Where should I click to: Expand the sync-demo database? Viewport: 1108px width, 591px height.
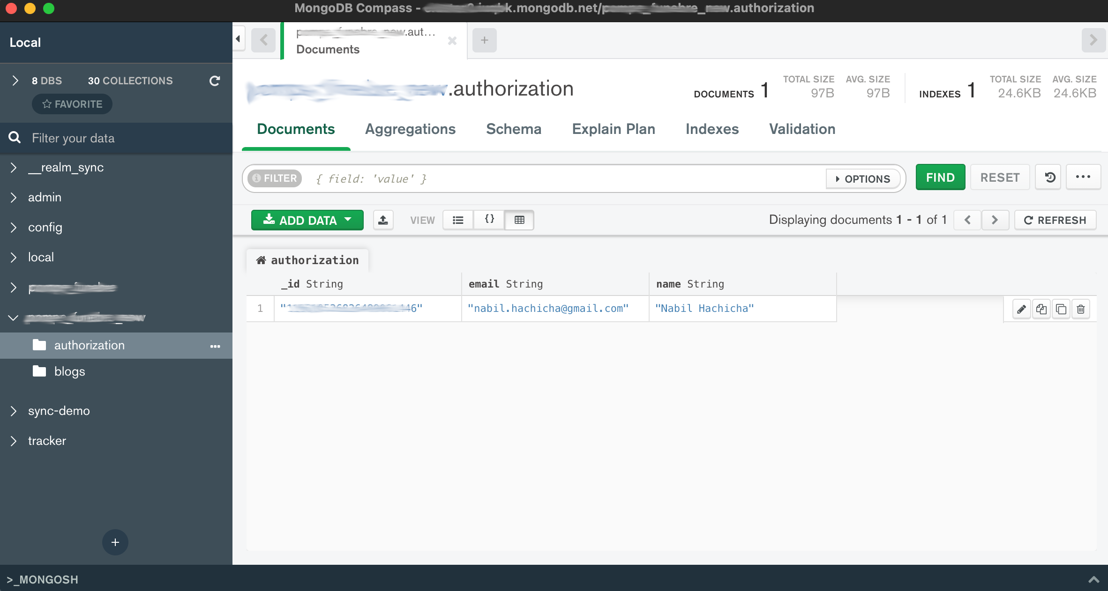[x=14, y=411]
